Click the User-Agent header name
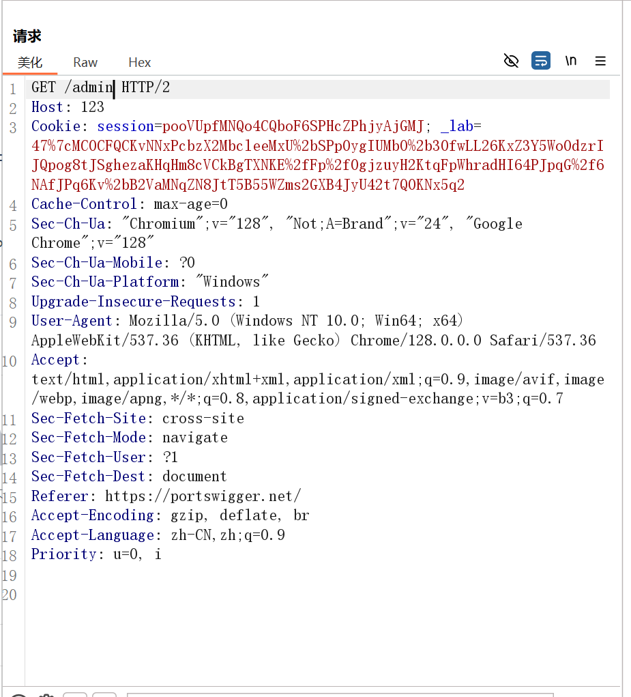This screenshot has width=631, height=697. (72, 321)
